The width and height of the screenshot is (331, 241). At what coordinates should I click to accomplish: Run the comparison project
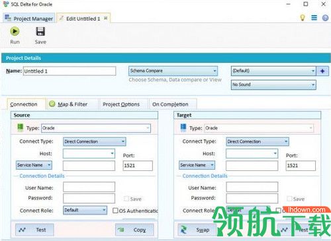click(15, 35)
